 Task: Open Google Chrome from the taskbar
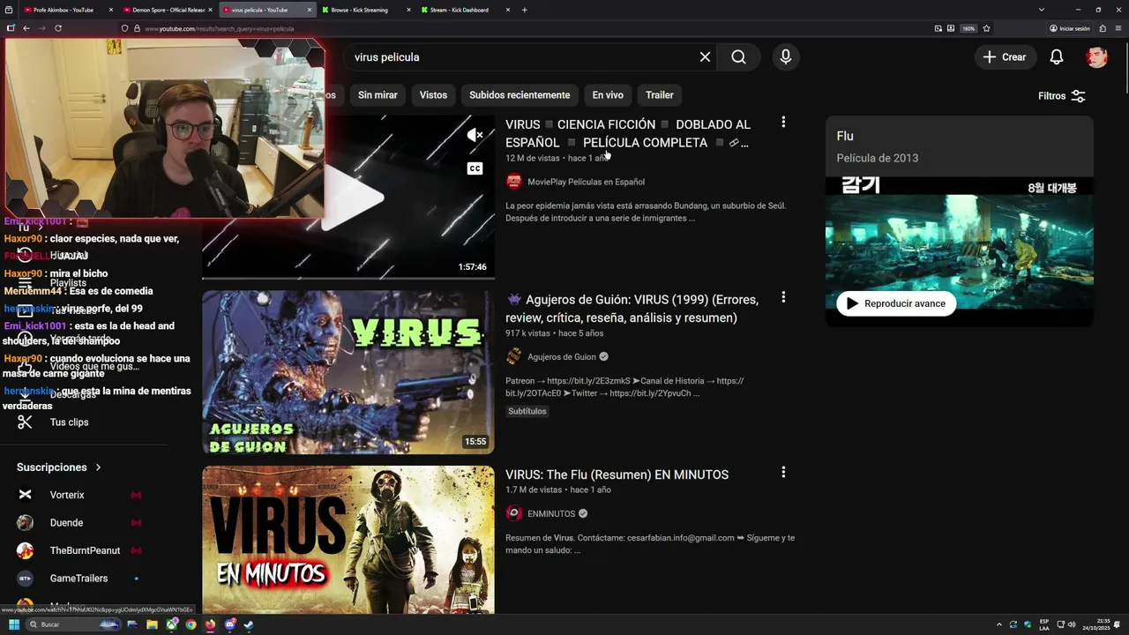(191, 624)
